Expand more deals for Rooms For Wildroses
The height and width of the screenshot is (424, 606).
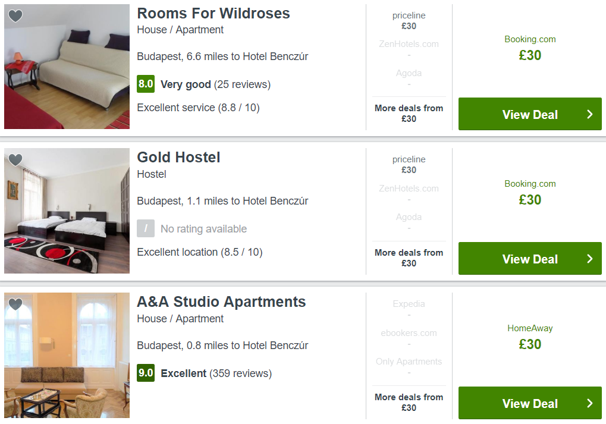click(409, 113)
